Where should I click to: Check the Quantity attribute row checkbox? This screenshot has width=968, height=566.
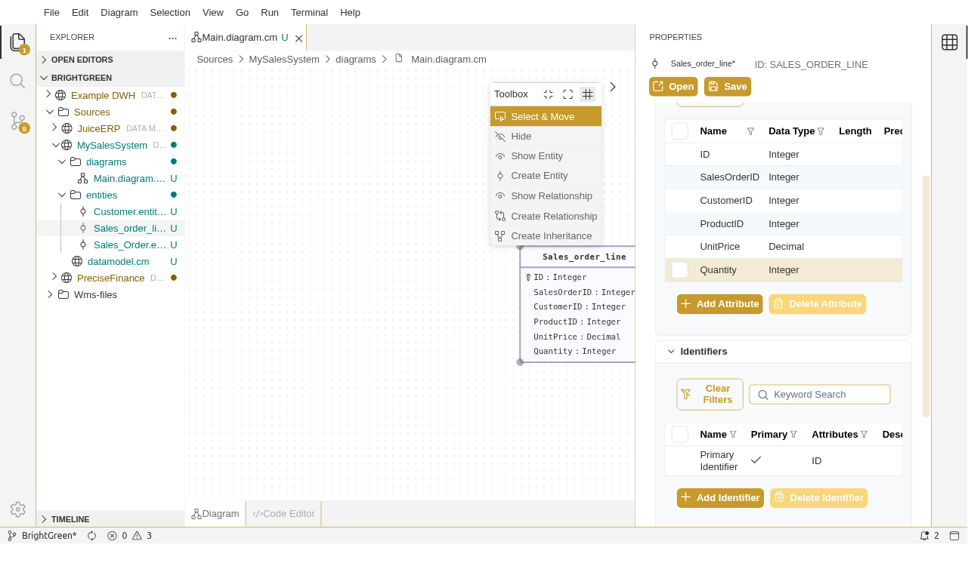(x=679, y=270)
